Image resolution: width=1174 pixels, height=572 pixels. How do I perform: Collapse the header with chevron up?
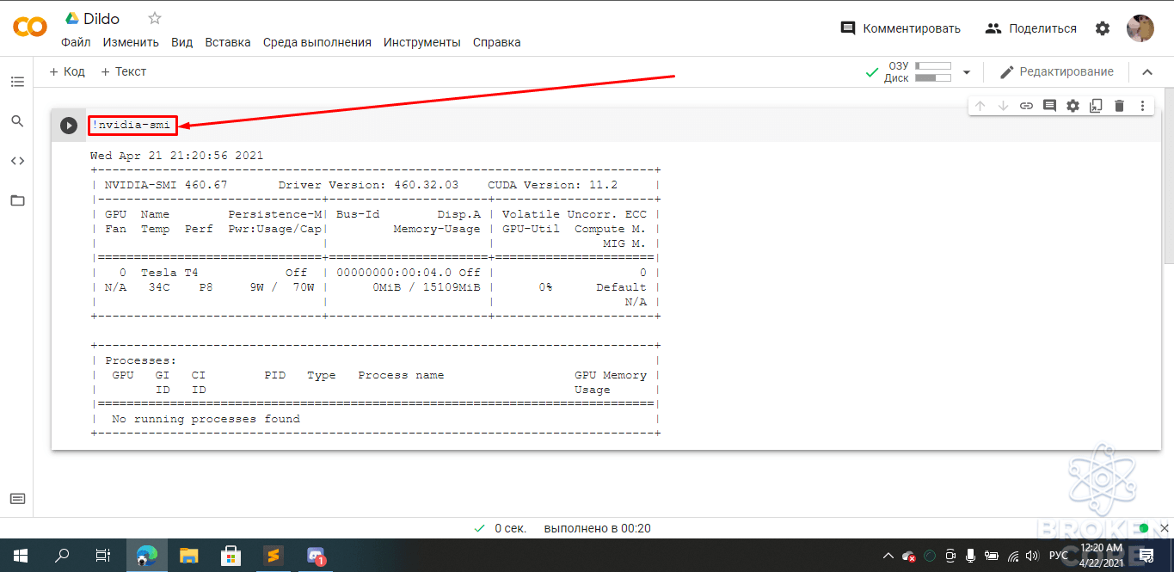tap(1147, 72)
